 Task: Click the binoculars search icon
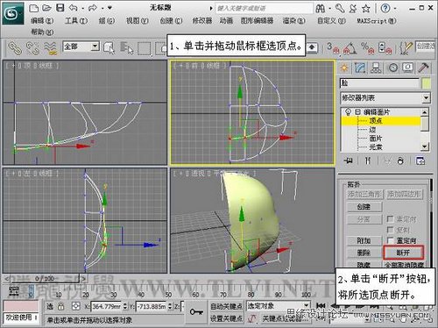[321, 9]
